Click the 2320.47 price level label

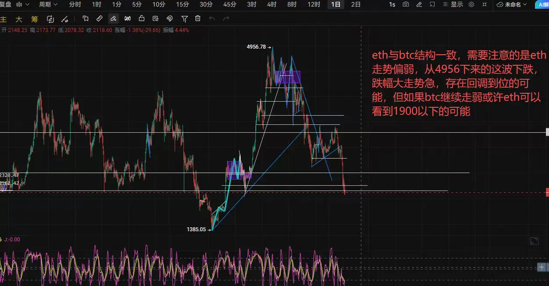pyautogui.click(x=10, y=175)
